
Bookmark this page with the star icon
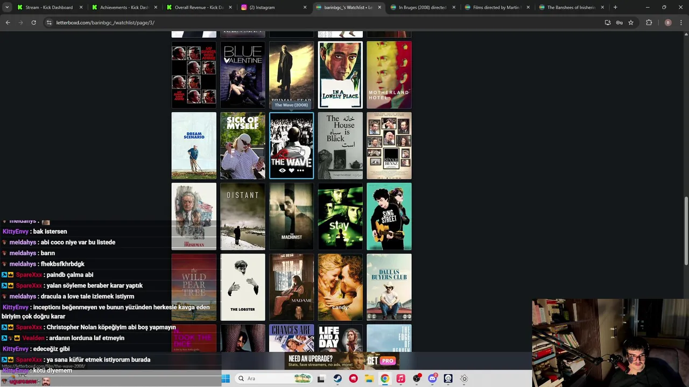[x=631, y=23]
